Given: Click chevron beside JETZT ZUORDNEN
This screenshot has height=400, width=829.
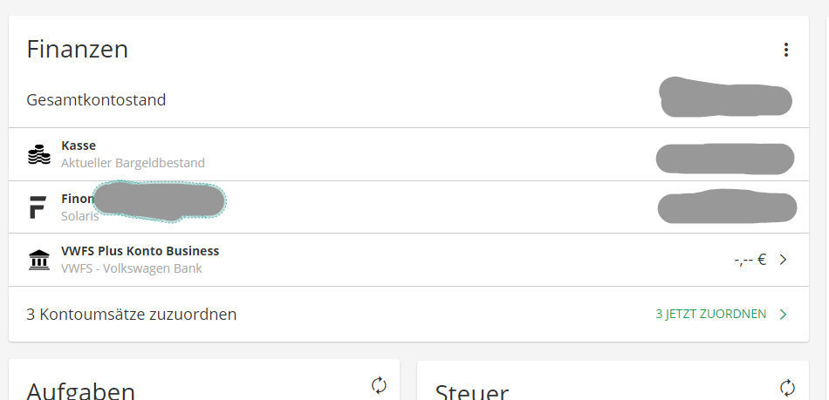Looking at the screenshot, I should tap(783, 314).
